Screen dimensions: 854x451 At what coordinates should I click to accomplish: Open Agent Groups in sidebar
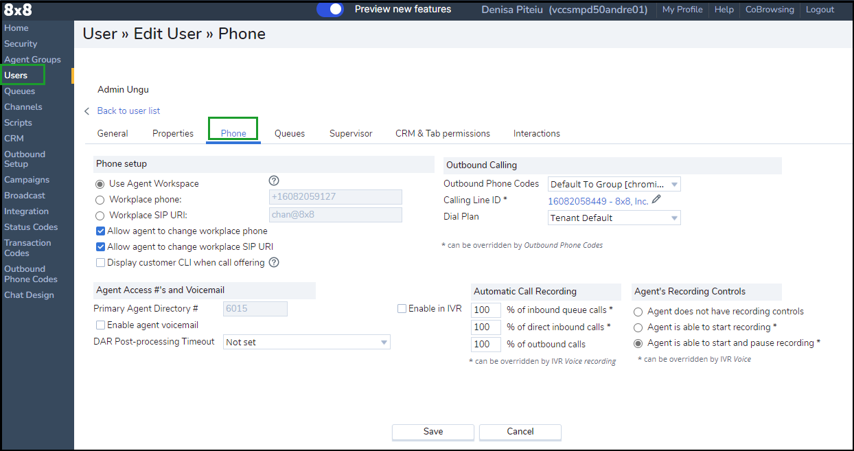point(32,60)
